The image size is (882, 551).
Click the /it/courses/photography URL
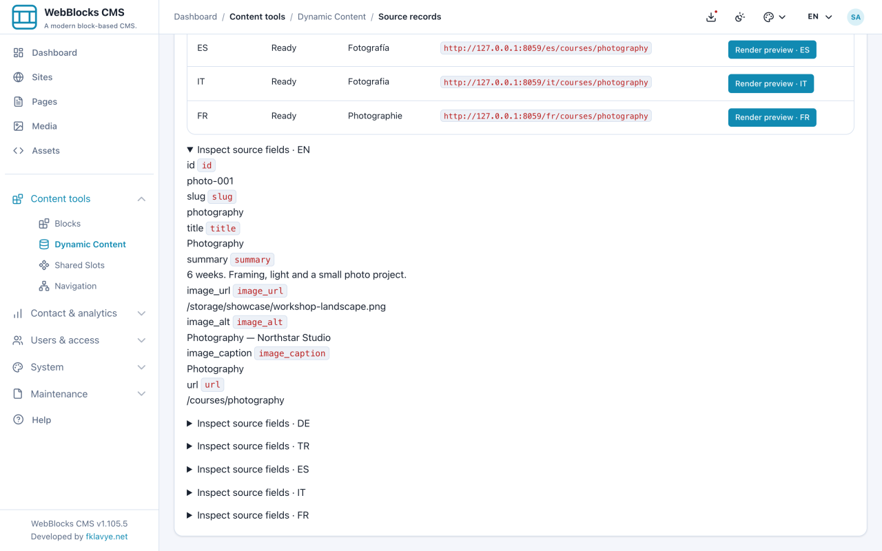coord(546,82)
